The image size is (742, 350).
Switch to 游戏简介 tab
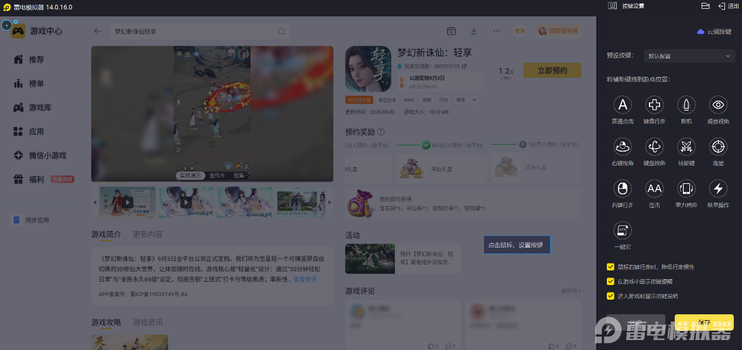(x=106, y=235)
